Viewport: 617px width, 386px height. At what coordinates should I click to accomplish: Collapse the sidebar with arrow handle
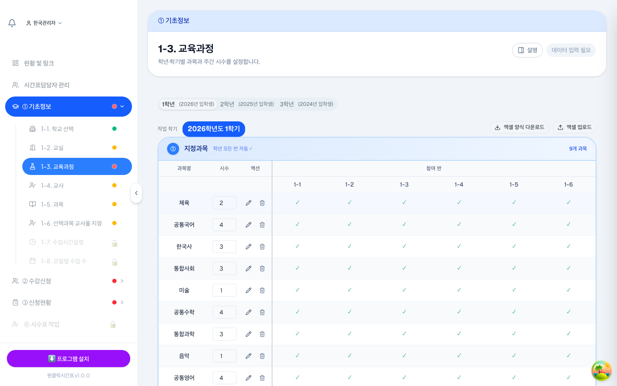136,193
